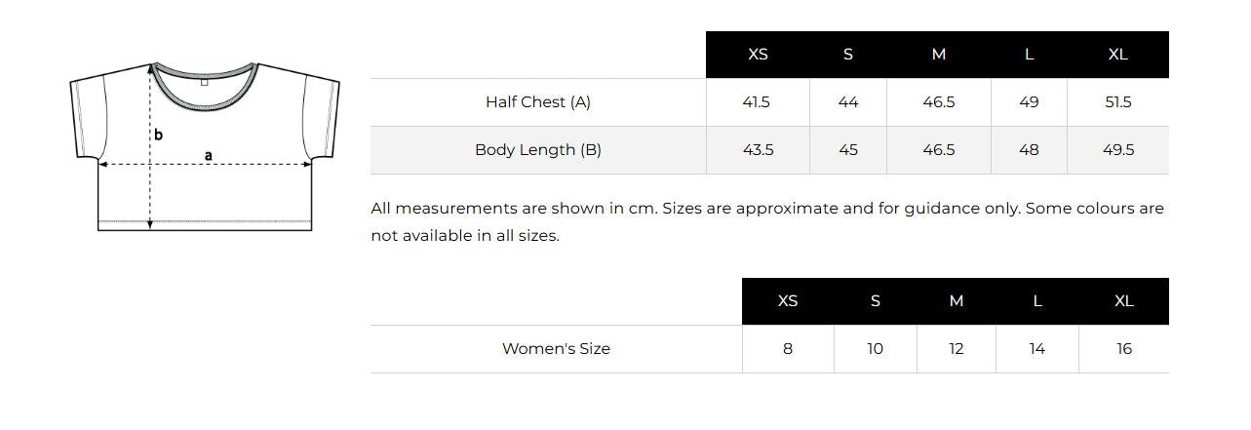Click the L header in women's size table
The height and width of the screenshot is (430, 1251).
1037,301
